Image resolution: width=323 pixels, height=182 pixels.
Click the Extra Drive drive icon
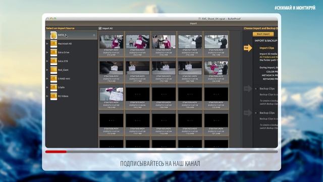coord(53,53)
